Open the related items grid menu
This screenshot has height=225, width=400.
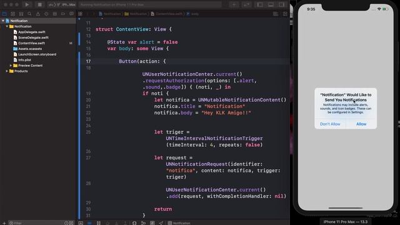81,14
